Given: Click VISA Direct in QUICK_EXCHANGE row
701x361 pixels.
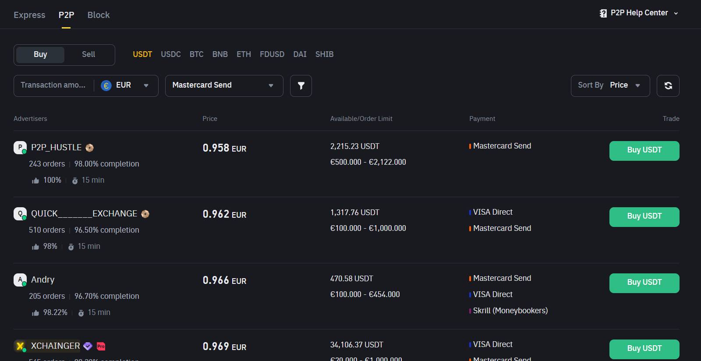Looking at the screenshot, I should pos(493,212).
